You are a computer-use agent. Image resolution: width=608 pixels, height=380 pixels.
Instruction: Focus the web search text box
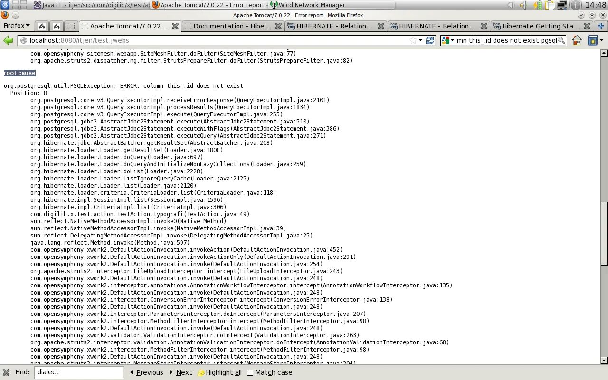coord(506,40)
